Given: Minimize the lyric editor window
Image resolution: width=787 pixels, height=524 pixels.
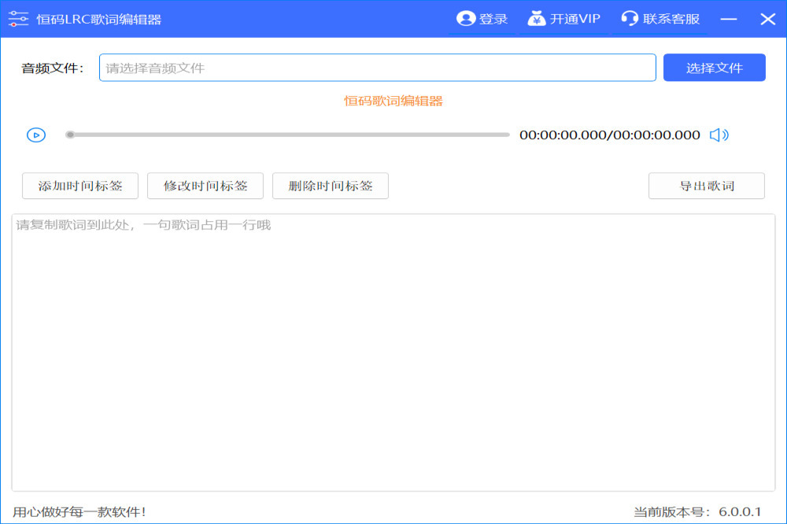Looking at the screenshot, I should click(x=729, y=19).
